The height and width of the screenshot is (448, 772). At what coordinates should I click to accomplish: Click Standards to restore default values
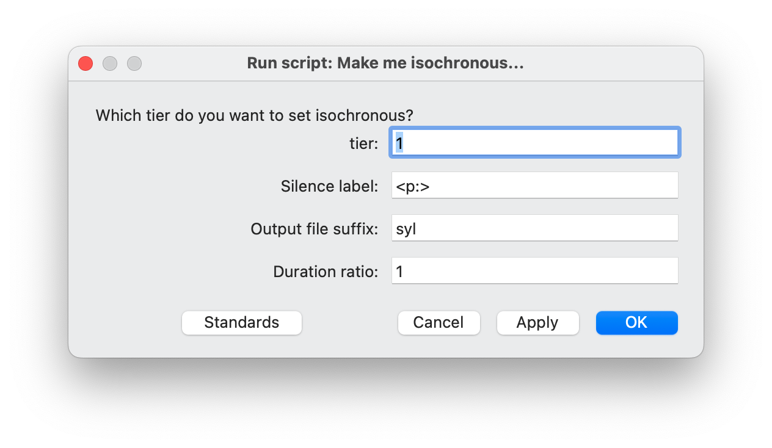(241, 322)
